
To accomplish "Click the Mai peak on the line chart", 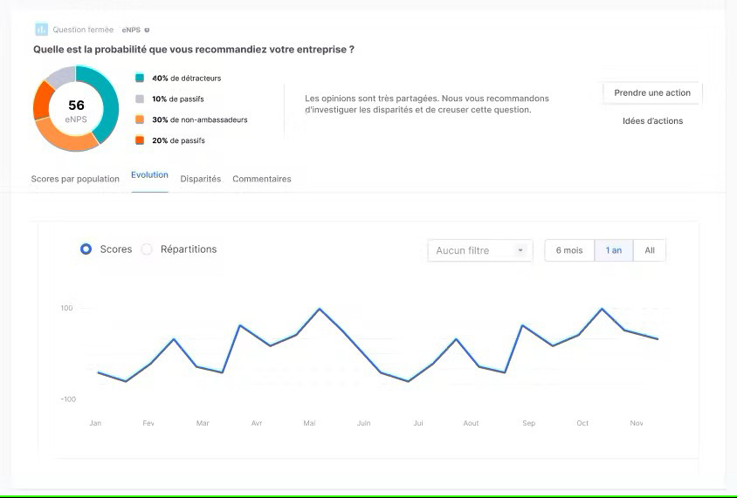I will click(320, 309).
